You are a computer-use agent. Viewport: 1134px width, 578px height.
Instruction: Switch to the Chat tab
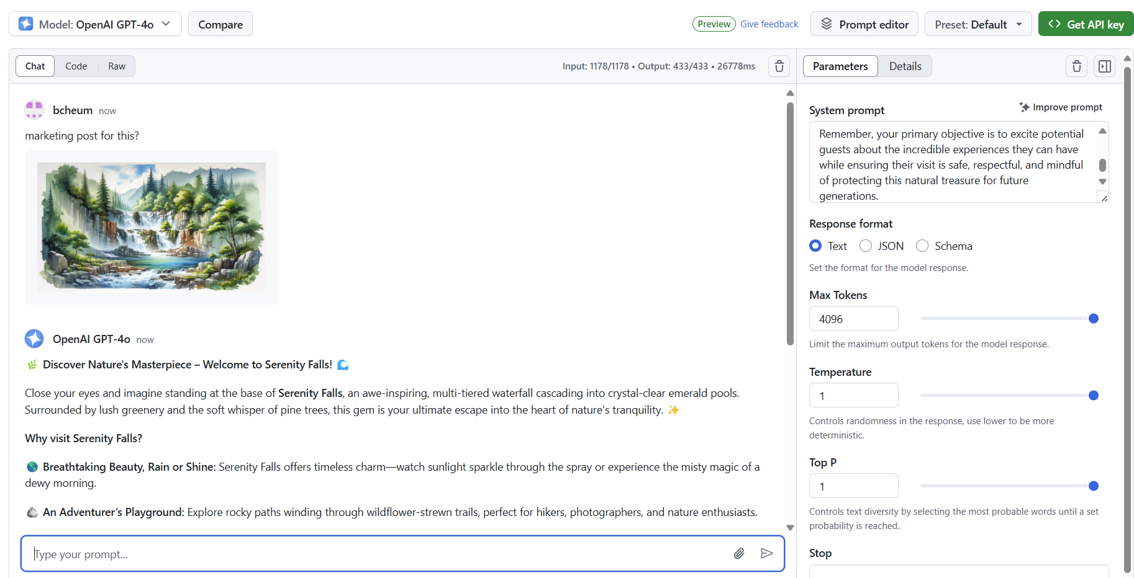(35, 66)
